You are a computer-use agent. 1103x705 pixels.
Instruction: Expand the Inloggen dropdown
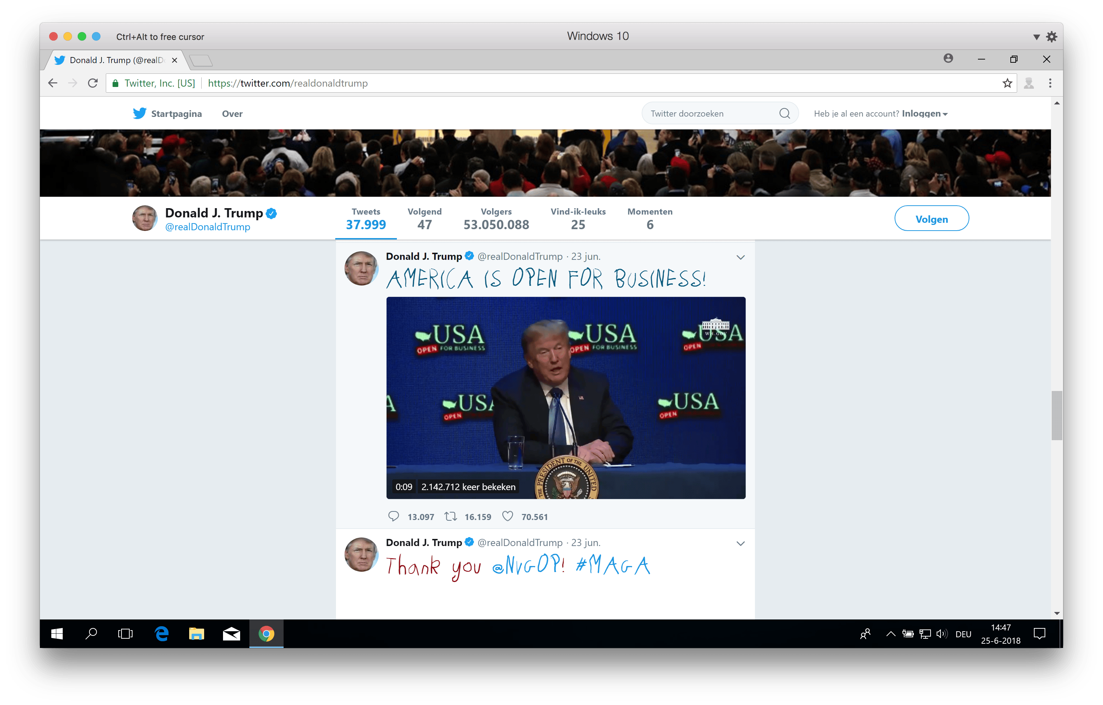click(x=925, y=113)
